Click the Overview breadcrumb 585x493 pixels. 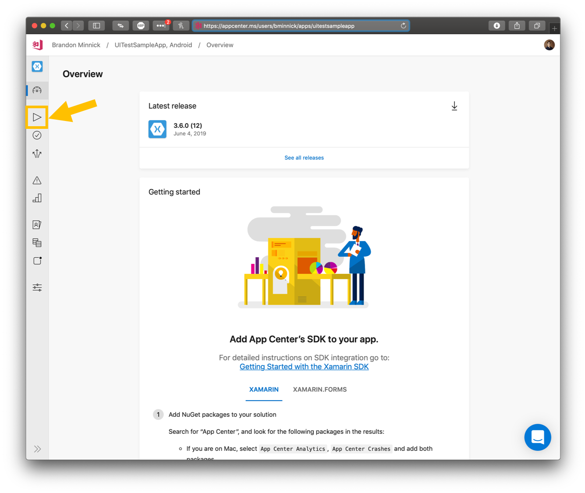[x=220, y=45]
